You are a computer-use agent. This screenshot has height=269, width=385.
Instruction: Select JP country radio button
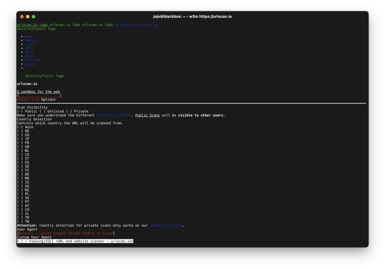20,139
